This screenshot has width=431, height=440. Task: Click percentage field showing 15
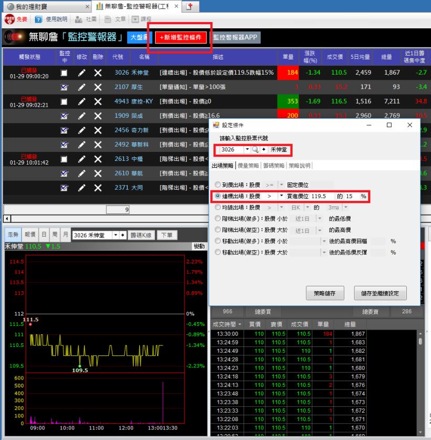352,196
